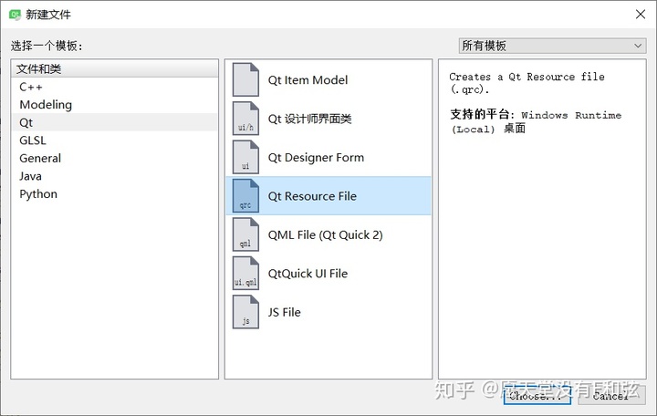Screen dimensions: 657x416
Task: Select the GLSL category
Action: click(x=114, y=140)
